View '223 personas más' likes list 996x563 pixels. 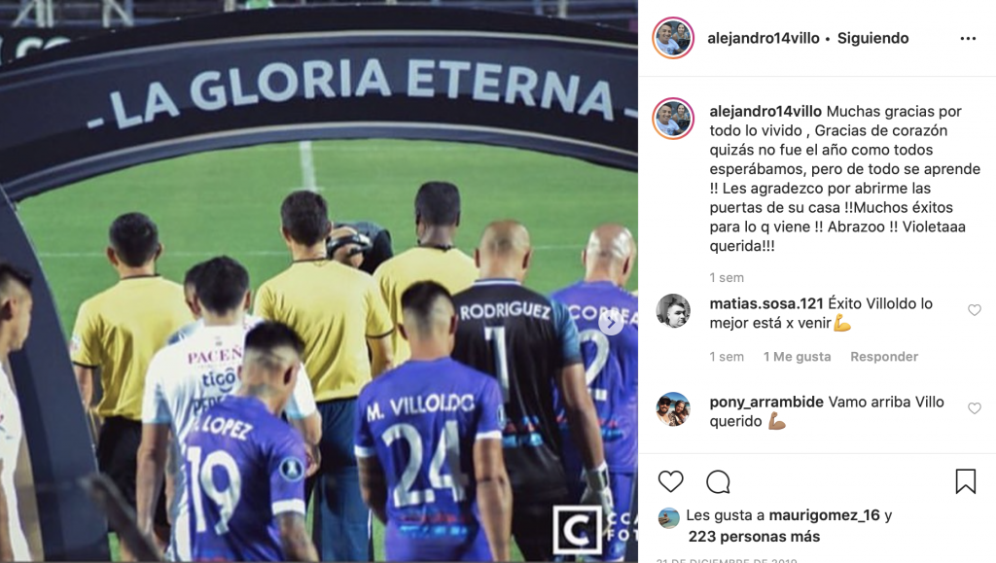click(x=754, y=537)
